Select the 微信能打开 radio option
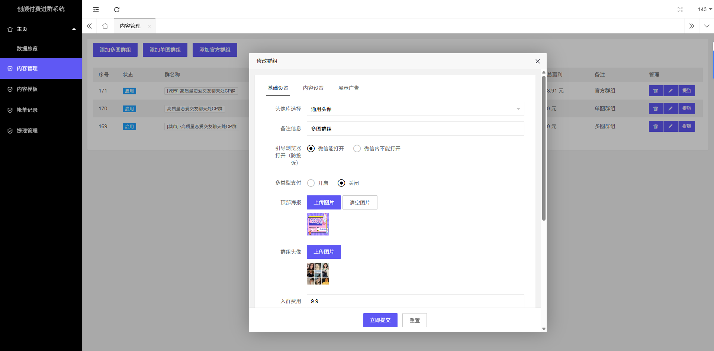Image resolution: width=714 pixels, height=351 pixels. tap(311, 148)
